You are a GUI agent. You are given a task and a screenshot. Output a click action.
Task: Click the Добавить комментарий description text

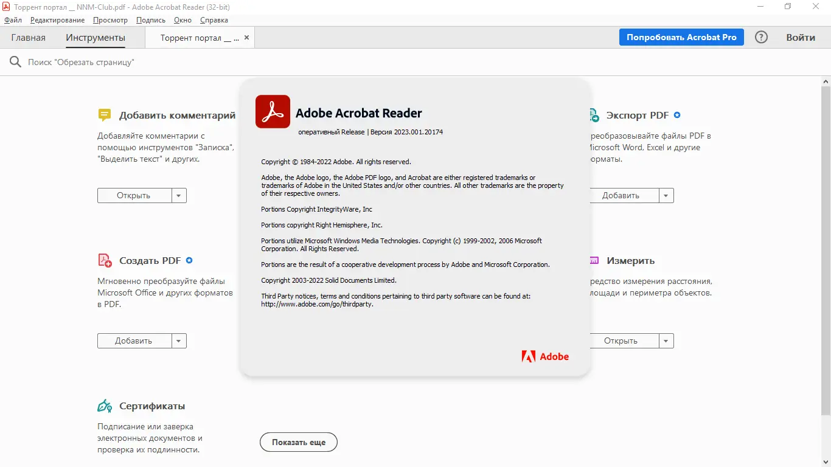tap(166, 148)
